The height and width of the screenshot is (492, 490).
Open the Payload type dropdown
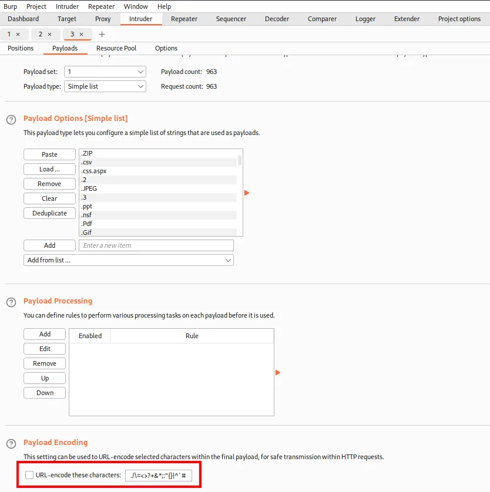pyautogui.click(x=105, y=86)
